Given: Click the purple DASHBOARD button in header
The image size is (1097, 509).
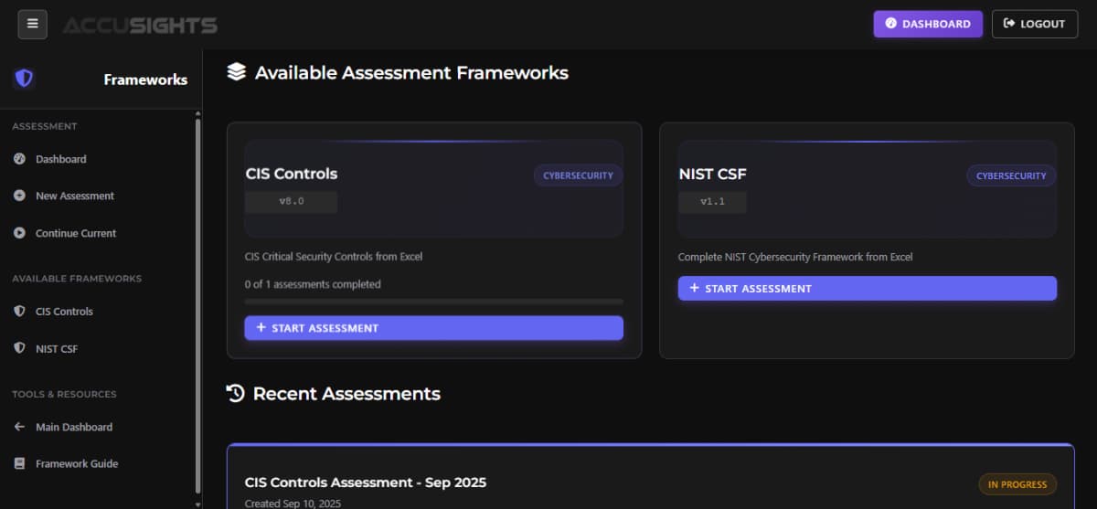Looking at the screenshot, I should 928,24.
